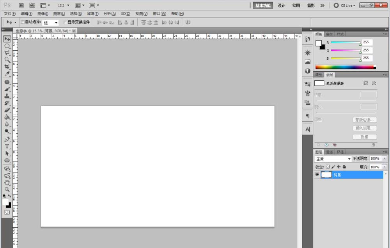This screenshot has height=248, width=390.
Task: Click the auto-align layers icon
Action: (188, 22)
